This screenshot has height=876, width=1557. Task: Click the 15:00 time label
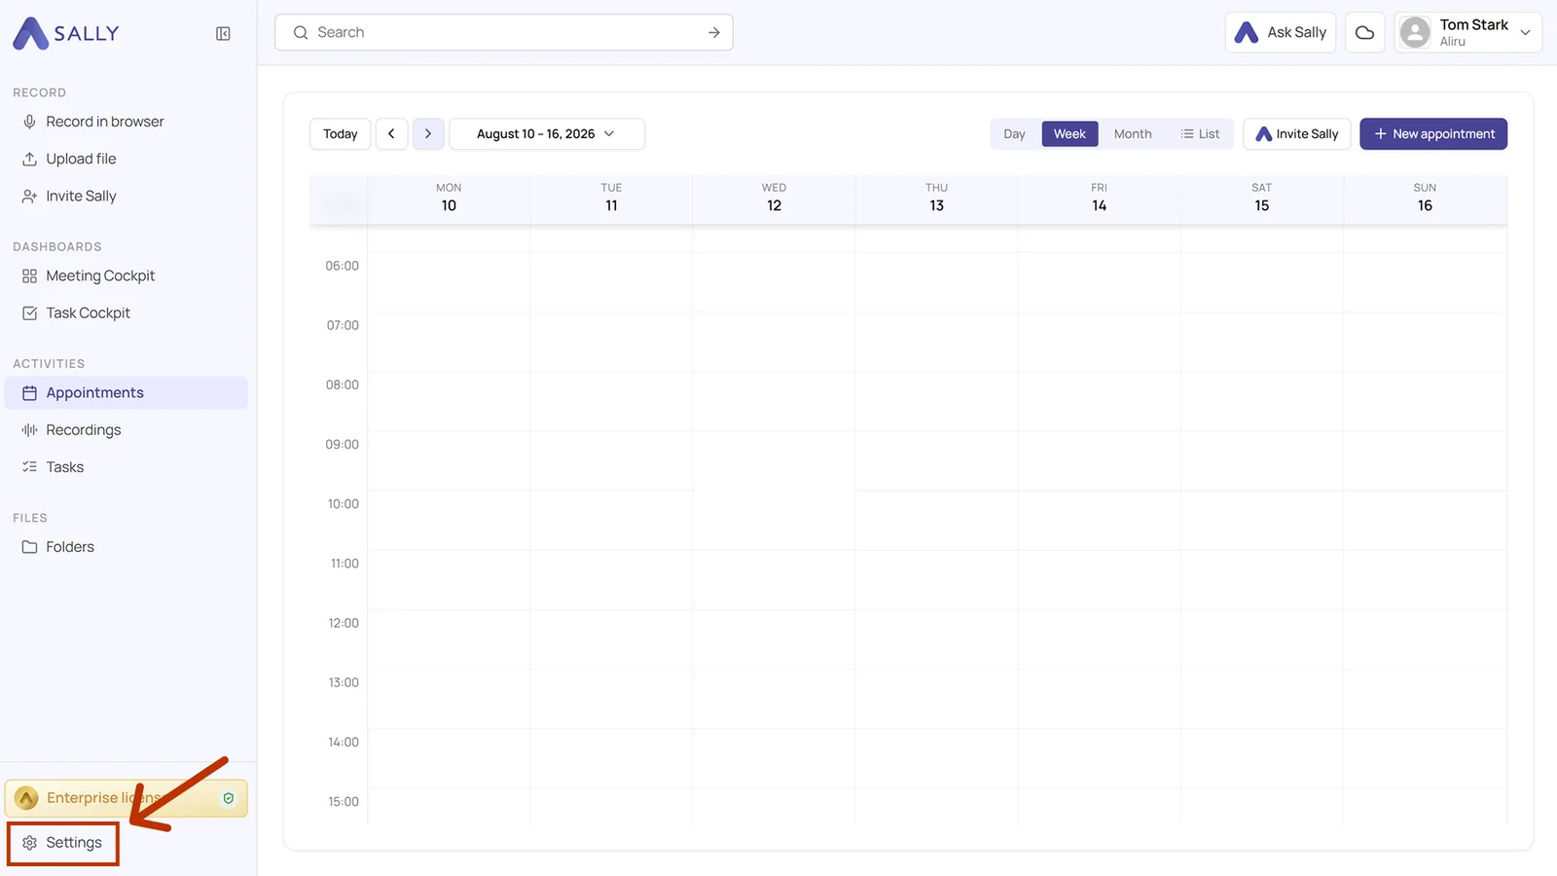(343, 802)
